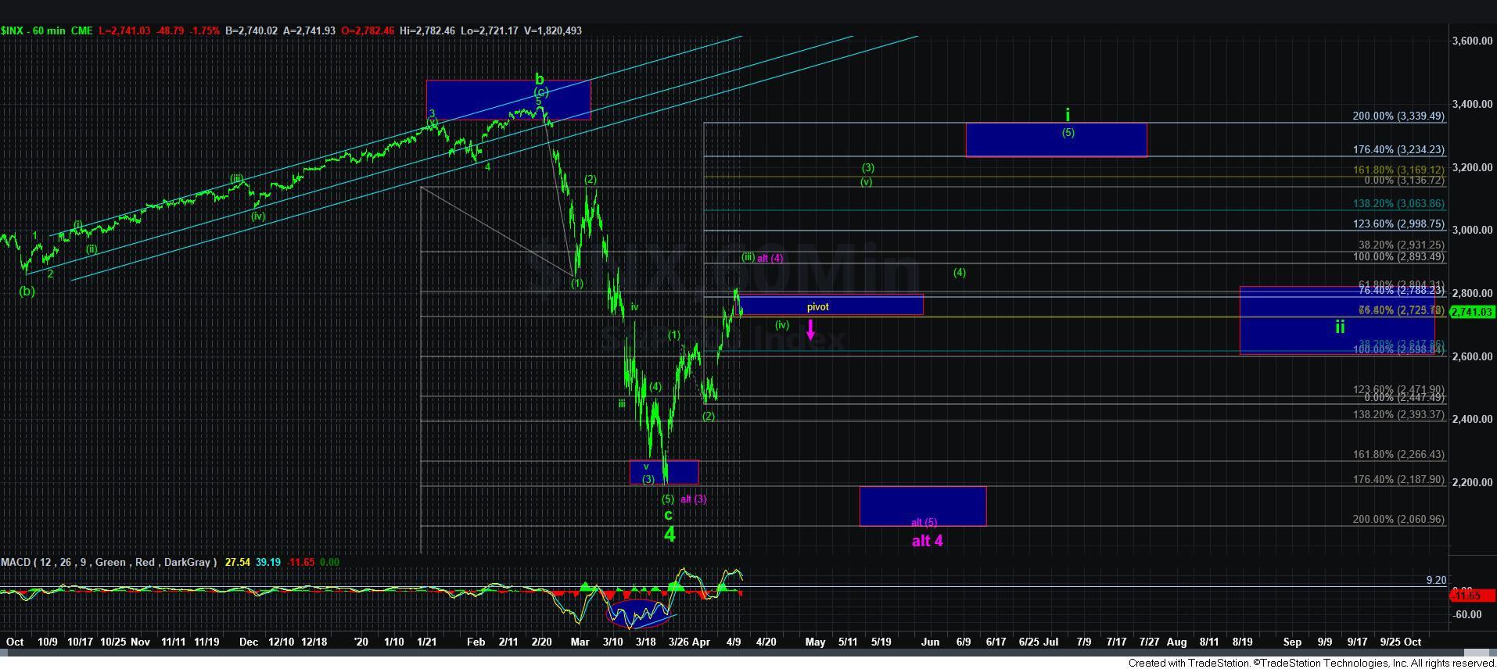Screen dimensions: 1497x669
Task: Click the Jun date on time axis
Action: coord(930,642)
